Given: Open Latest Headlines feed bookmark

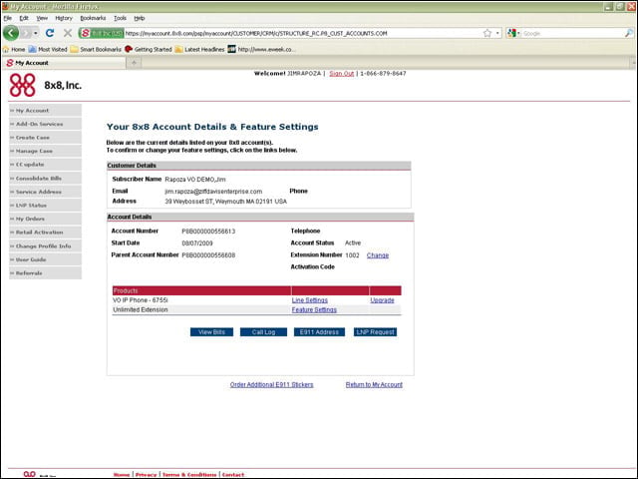Looking at the screenshot, I should pyautogui.click(x=199, y=49).
